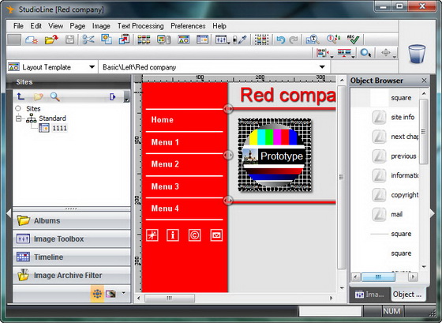
Task: Open dropdown arrow of vertical alignment icon
Action: coord(354,57)
